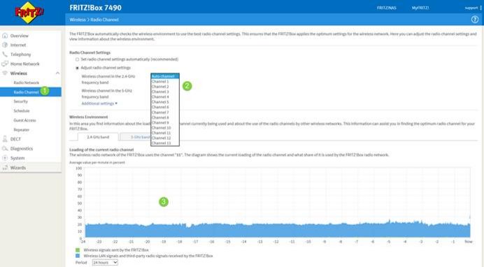This screenshot has width=484, height=267.
Task: Collapse the Wireless menu chevron
Action: pyautogui.click(x=57, y=73)
